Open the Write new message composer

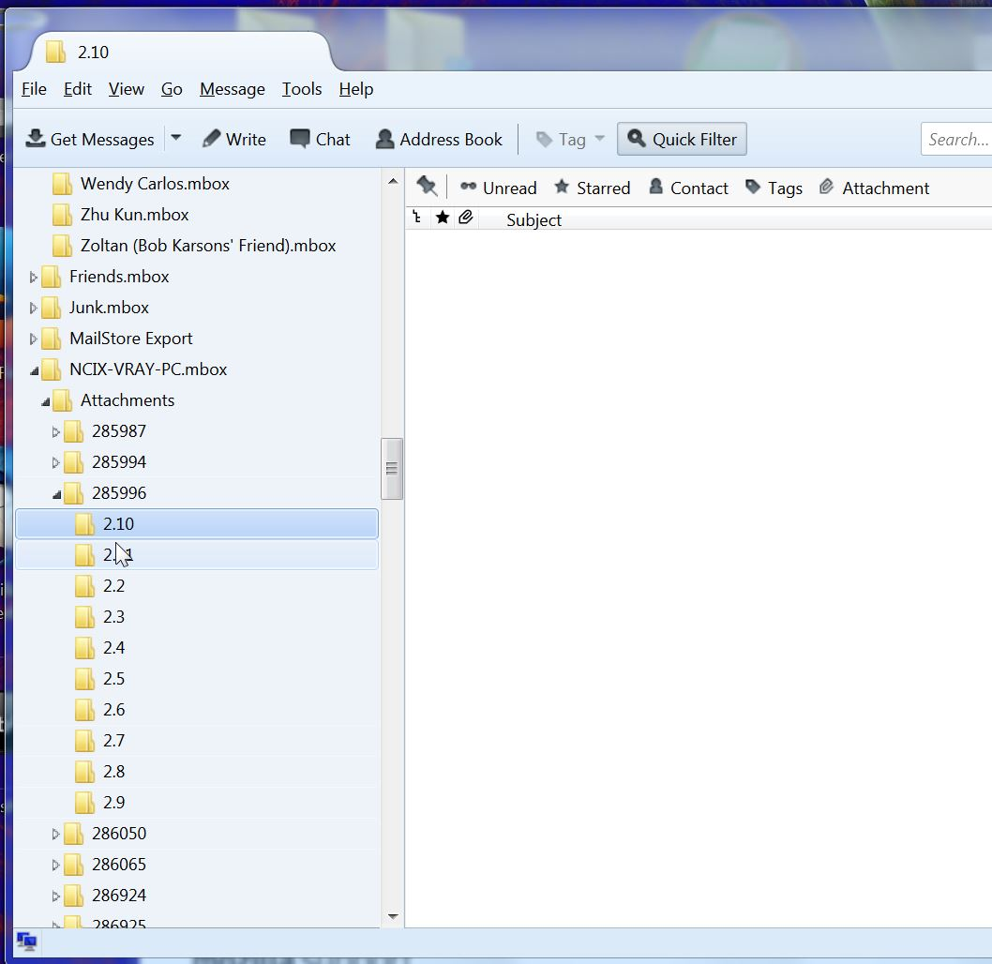click(x=234, y=139)
